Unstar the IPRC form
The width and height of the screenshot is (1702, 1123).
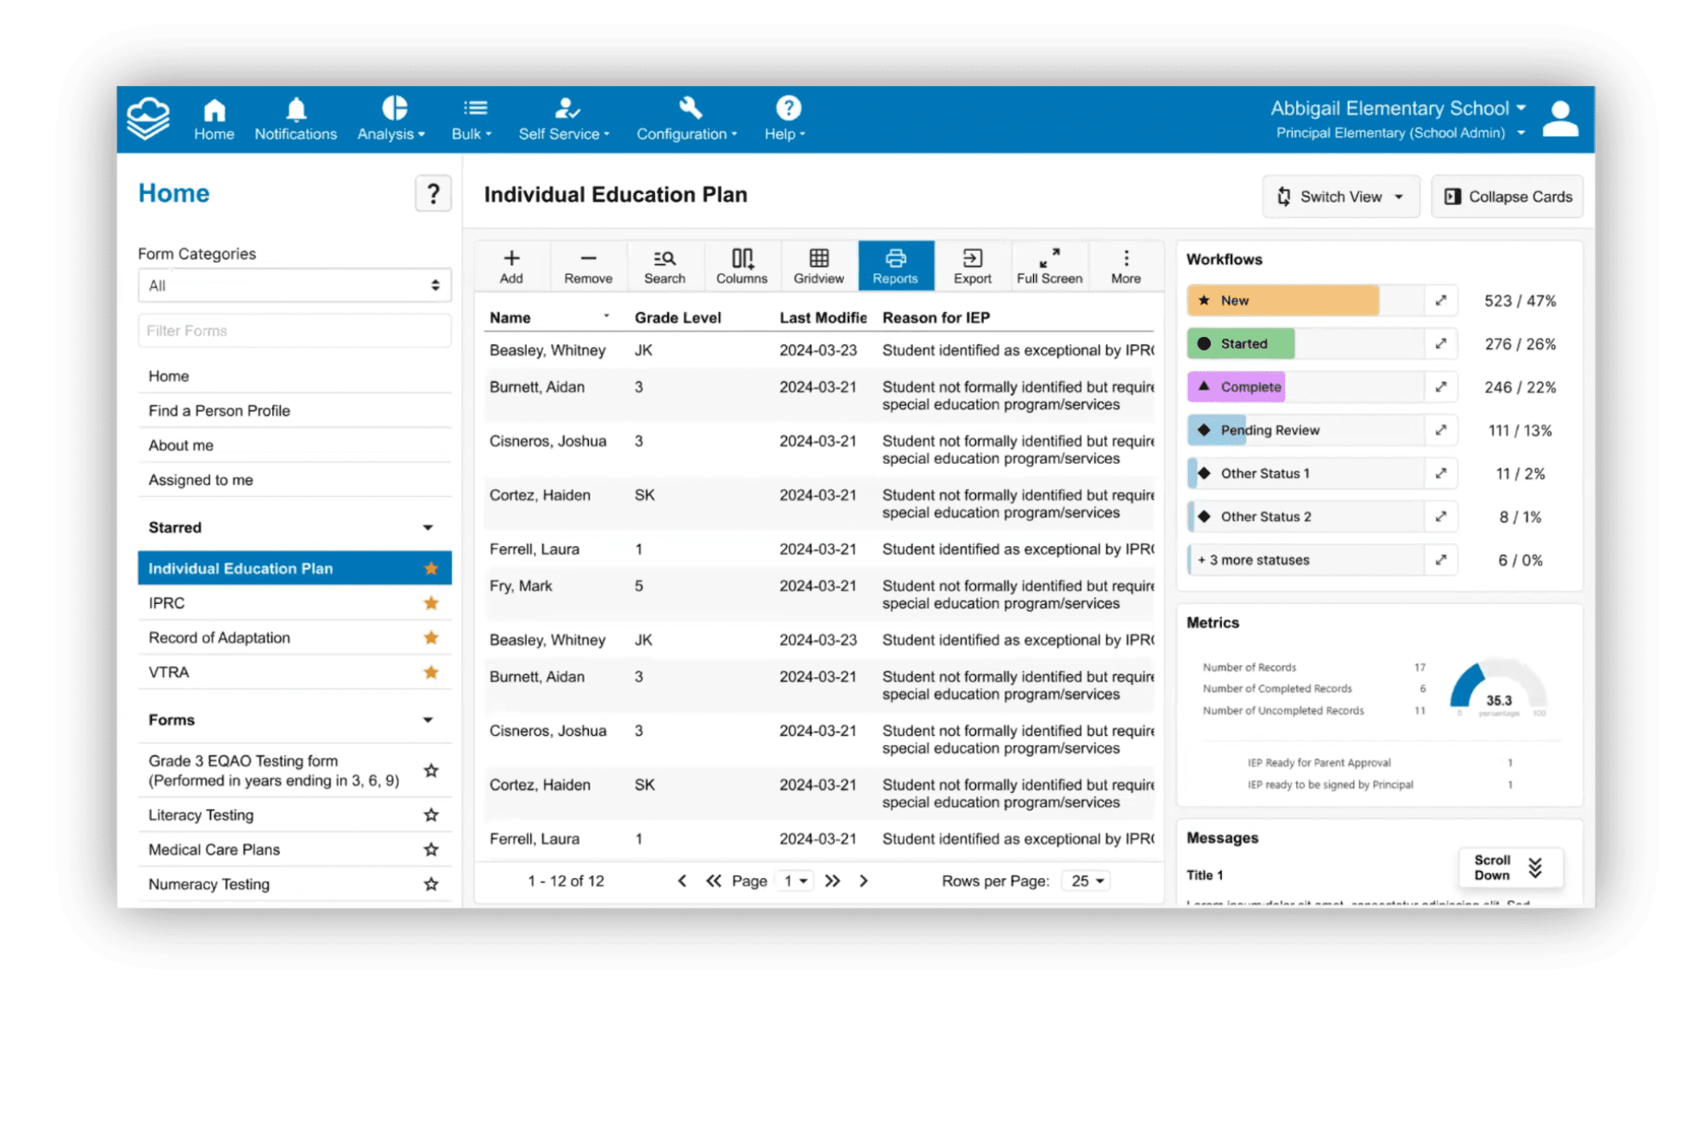point(431,603)
